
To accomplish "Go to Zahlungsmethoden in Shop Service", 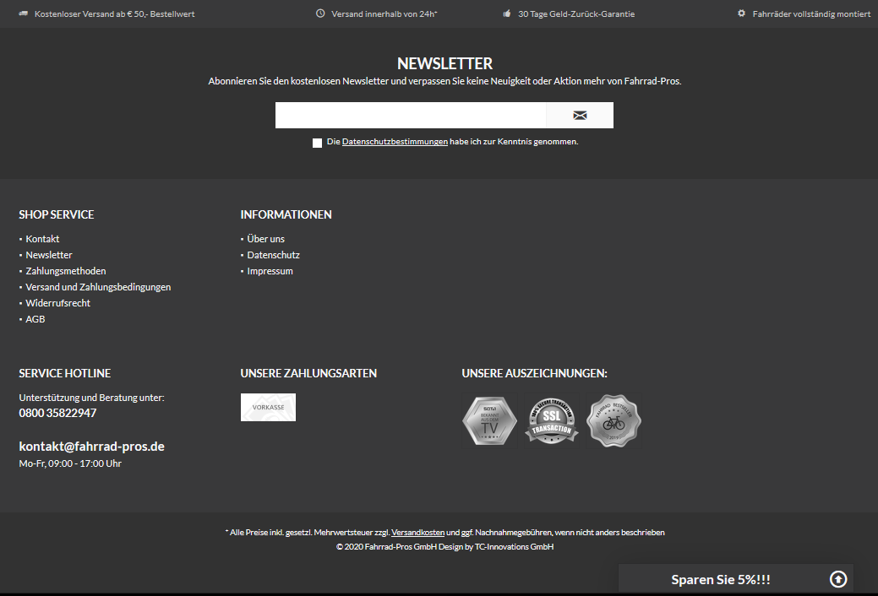I will click(x=66, y=271).
